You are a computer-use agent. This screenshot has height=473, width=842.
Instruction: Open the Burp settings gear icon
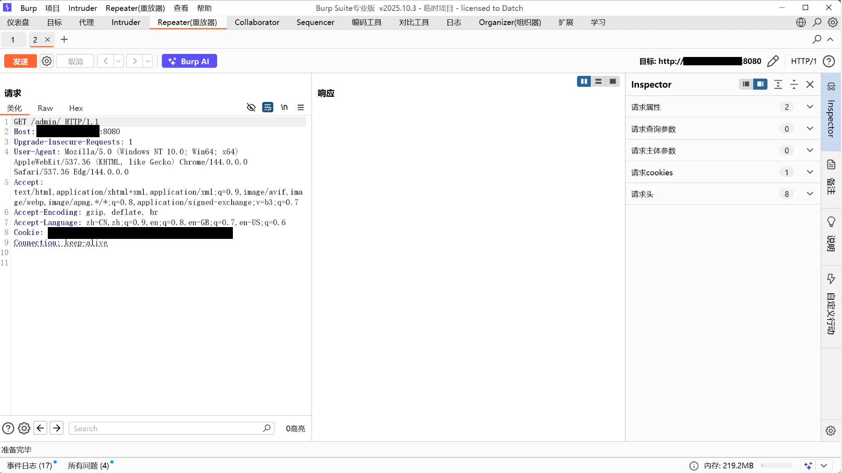coord(833,22)
